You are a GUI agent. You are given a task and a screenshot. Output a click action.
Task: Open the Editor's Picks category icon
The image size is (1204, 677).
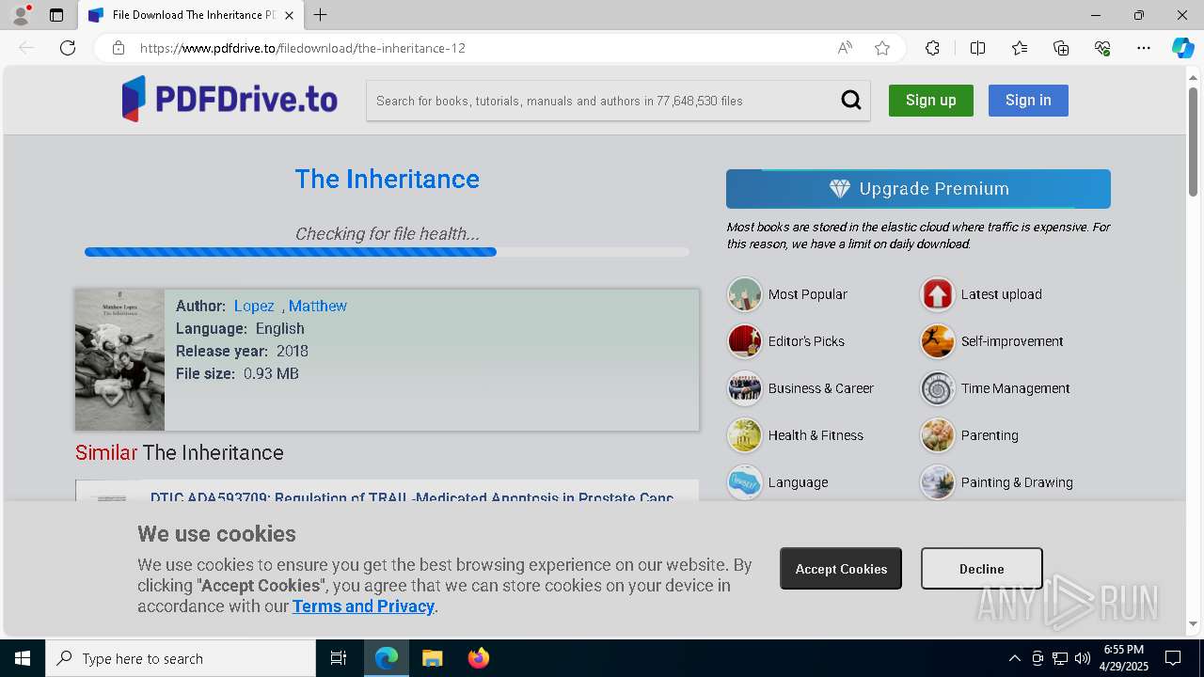tap(744, 341)
